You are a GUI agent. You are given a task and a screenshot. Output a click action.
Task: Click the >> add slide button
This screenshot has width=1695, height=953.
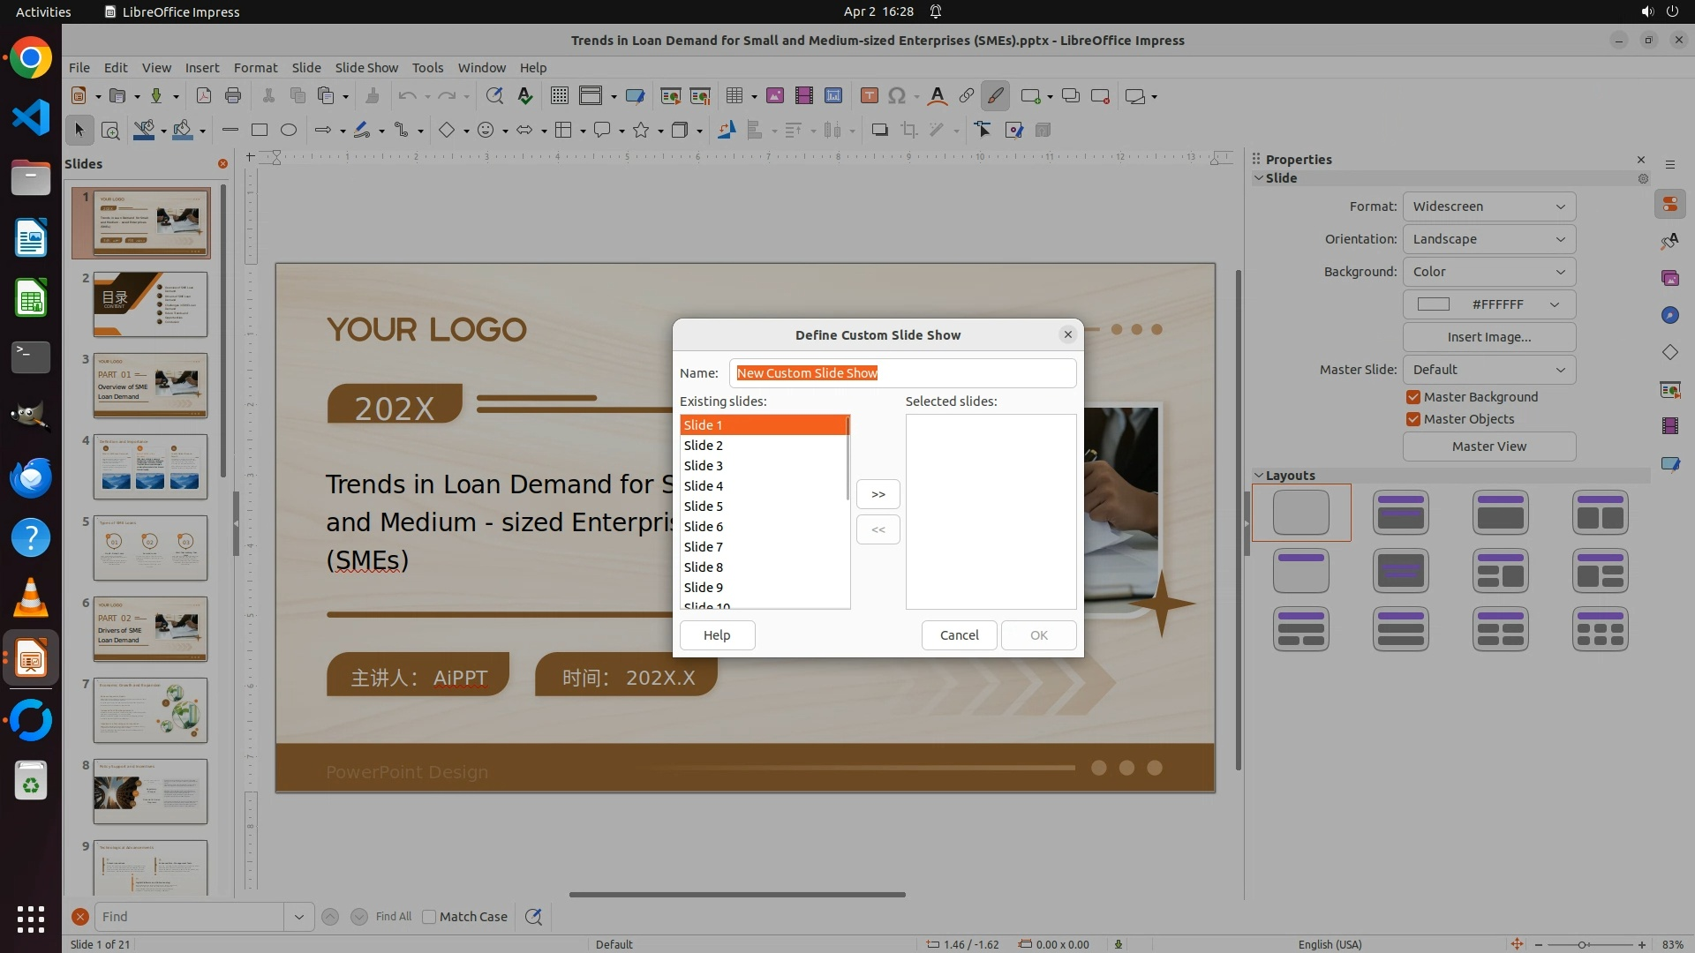point(878,494)
